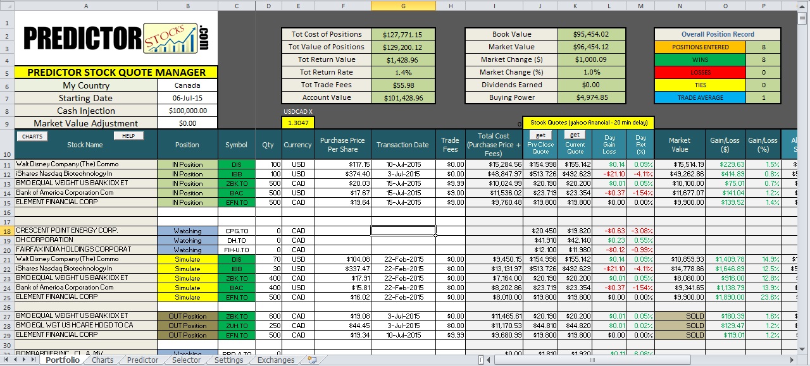
Task: Switch to the Portfolio sheet tab
Action: (x=63, y=360)
